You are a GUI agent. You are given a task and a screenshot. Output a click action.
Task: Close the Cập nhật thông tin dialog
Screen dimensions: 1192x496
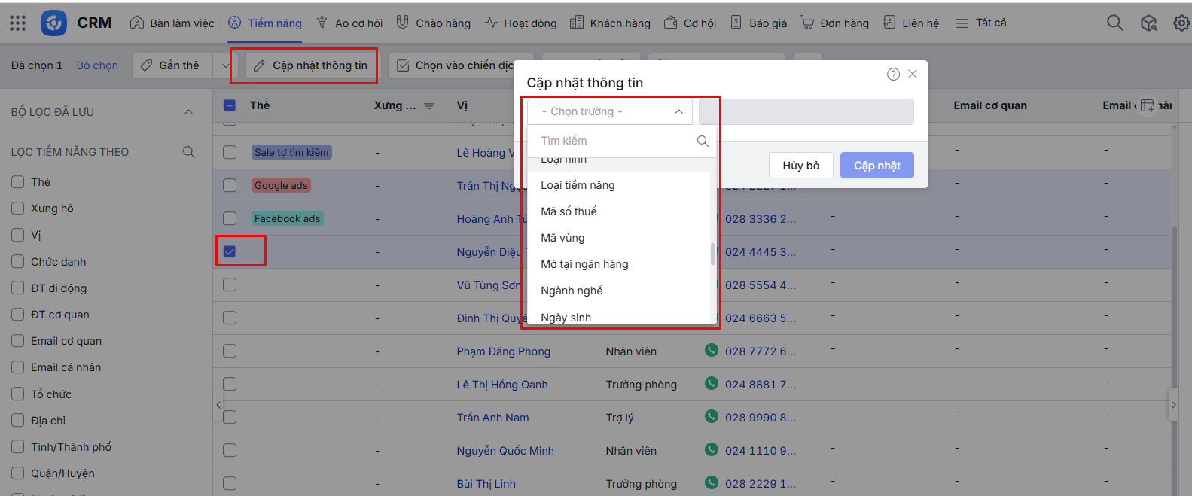pyautogui.click(x=913, y=74)
